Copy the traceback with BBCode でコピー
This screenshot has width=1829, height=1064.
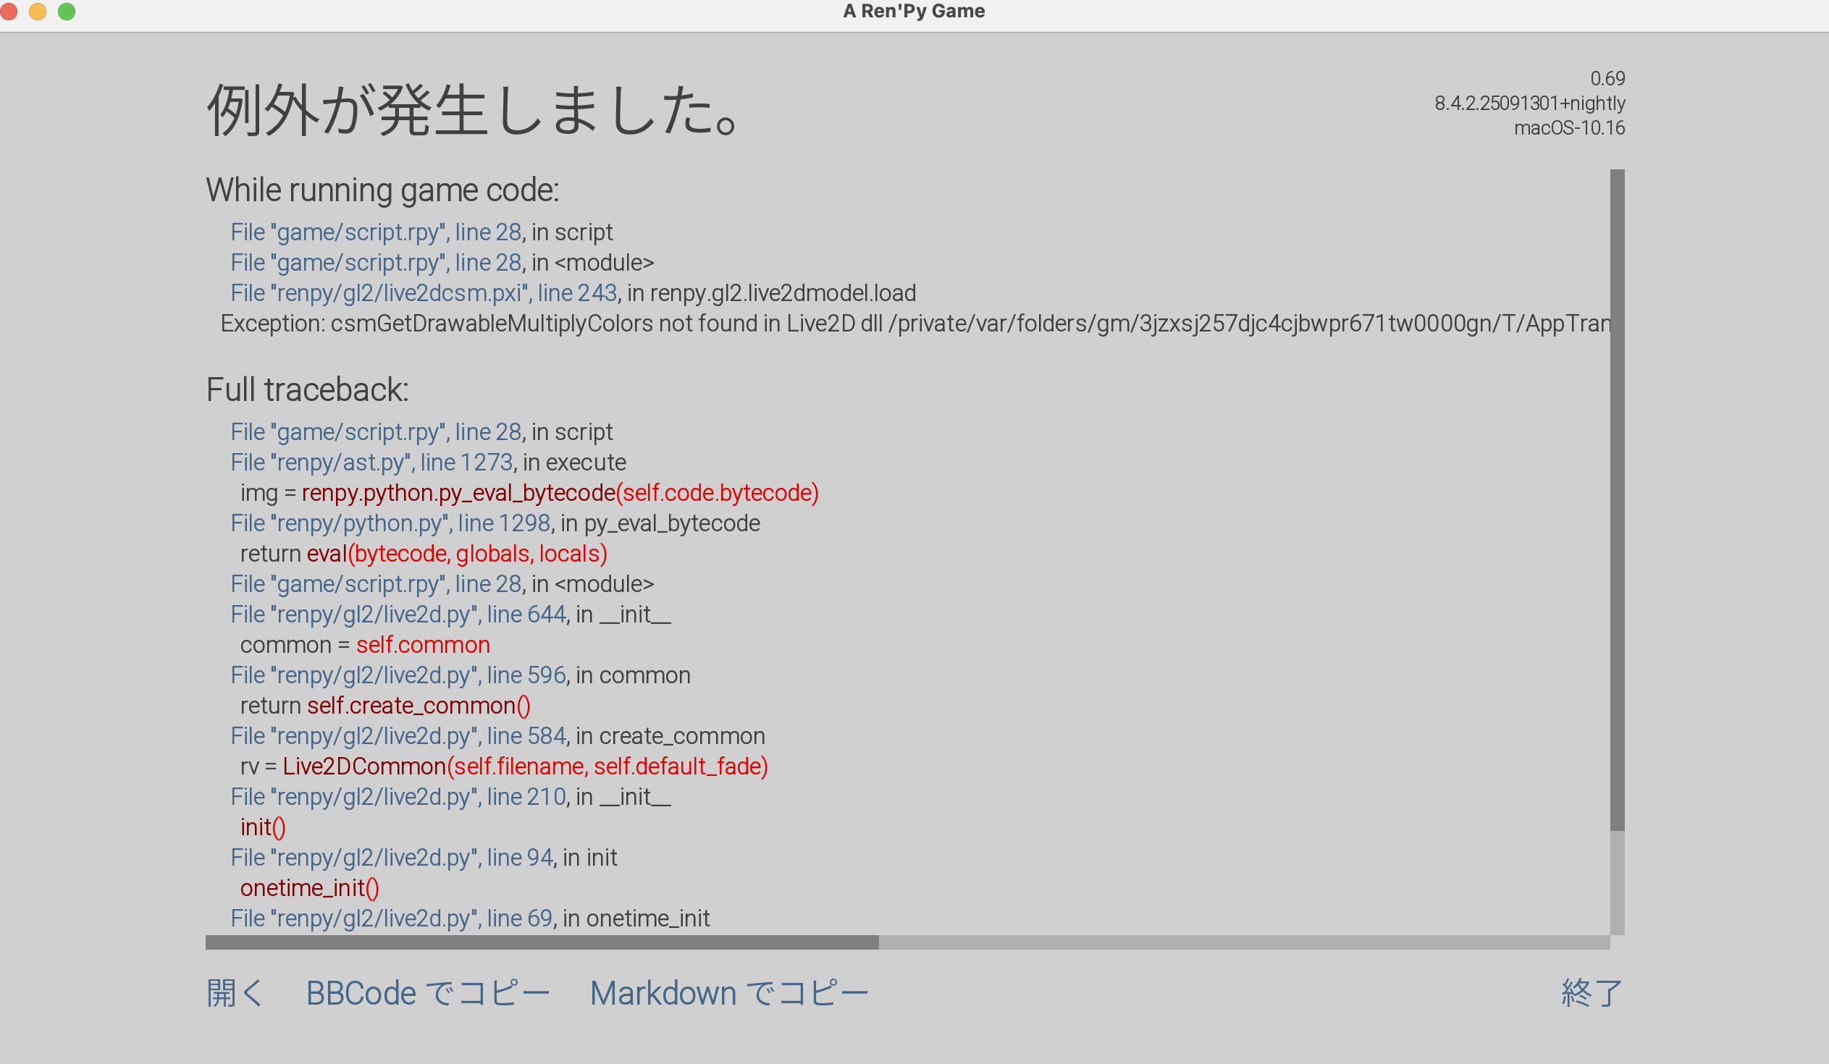point(427,993)
